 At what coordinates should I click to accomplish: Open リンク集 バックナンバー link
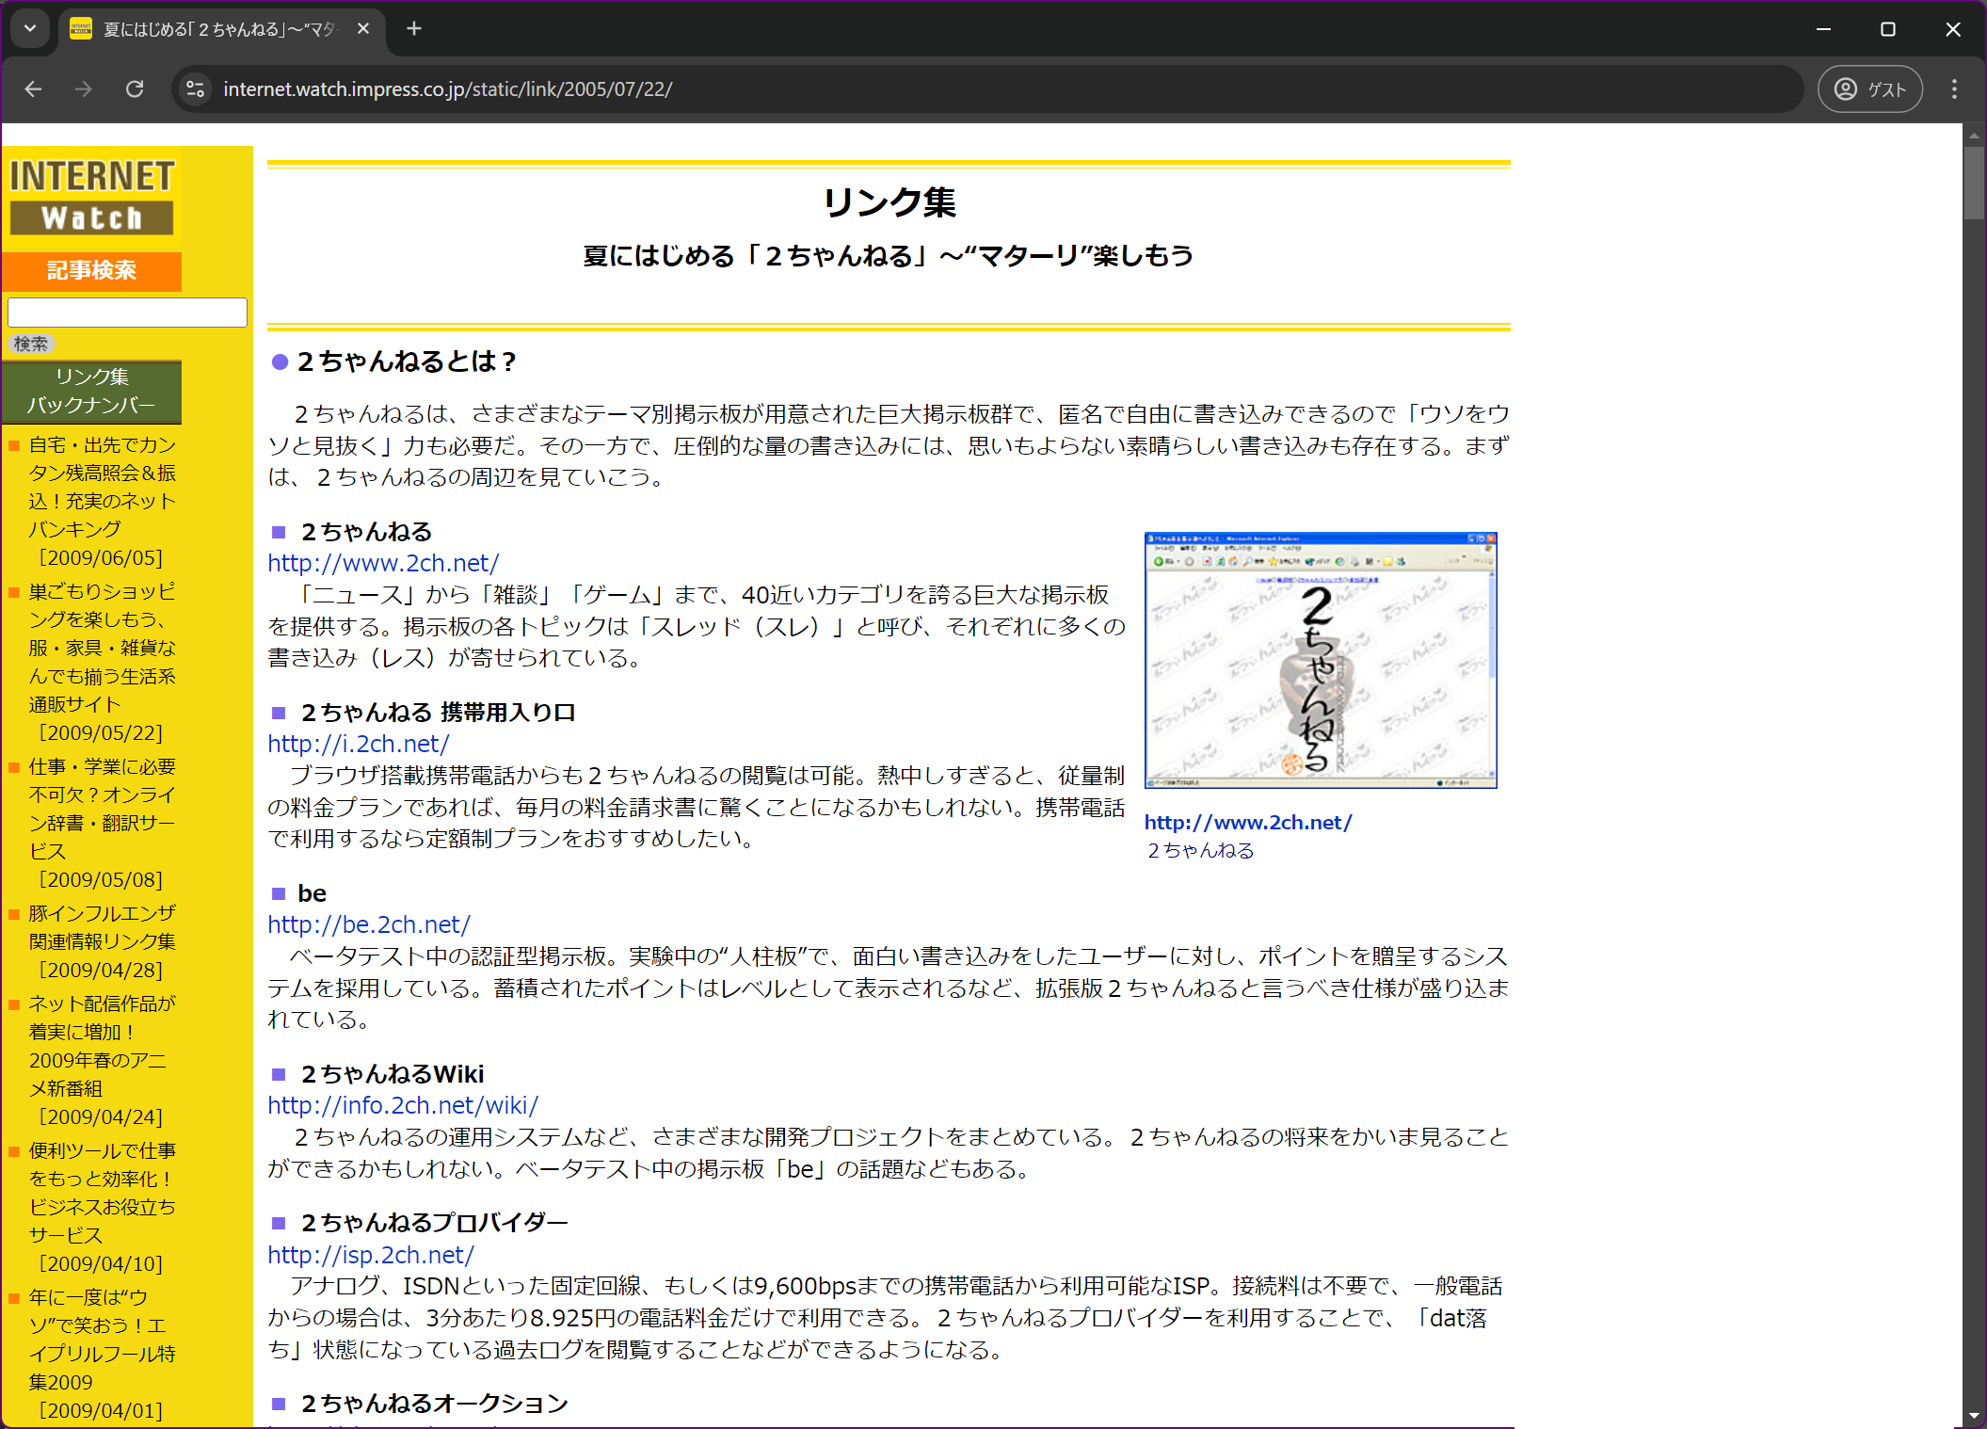91,391
